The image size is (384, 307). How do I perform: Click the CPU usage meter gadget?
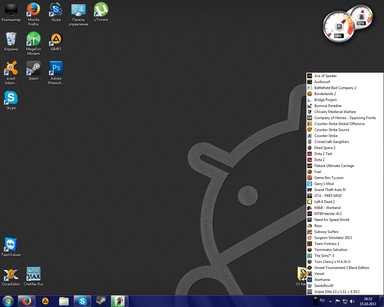click(x=338, y=27)
